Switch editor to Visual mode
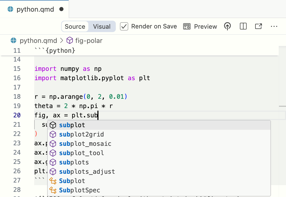This screenshot has width=286, height=197. point(102,26)
